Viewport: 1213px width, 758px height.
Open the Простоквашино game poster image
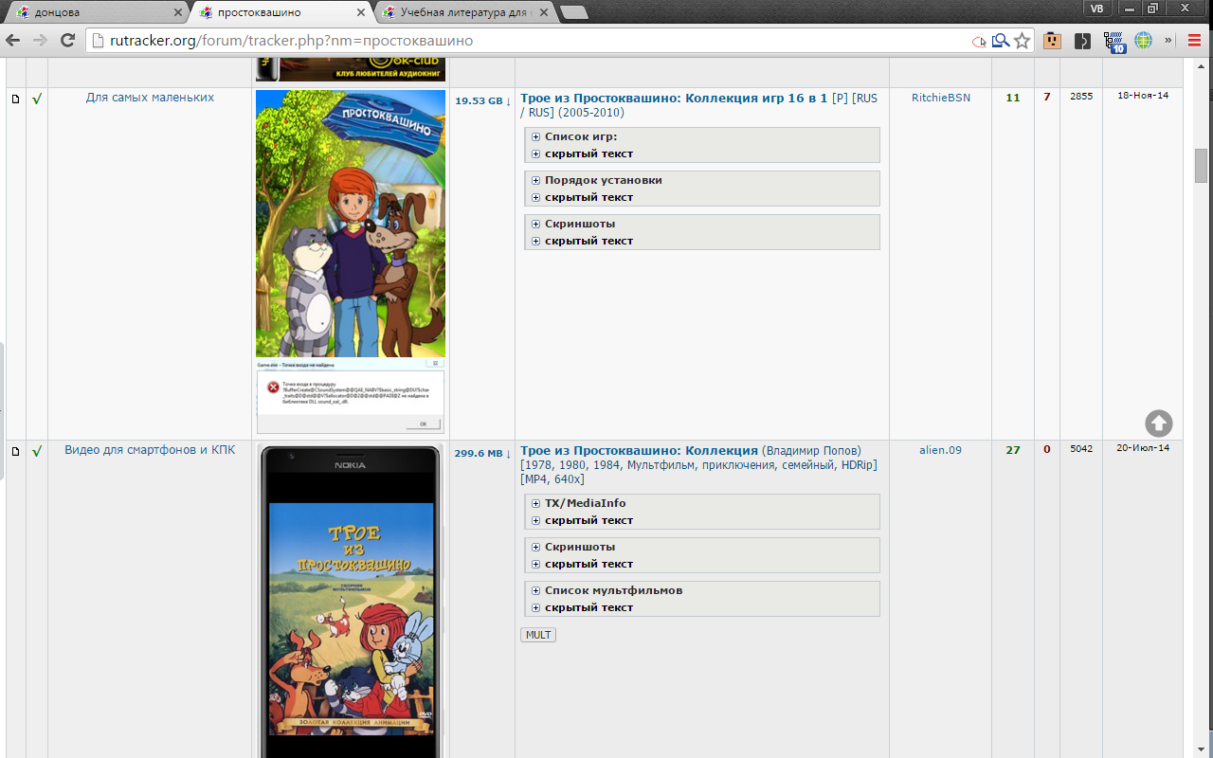coord(351,224)
